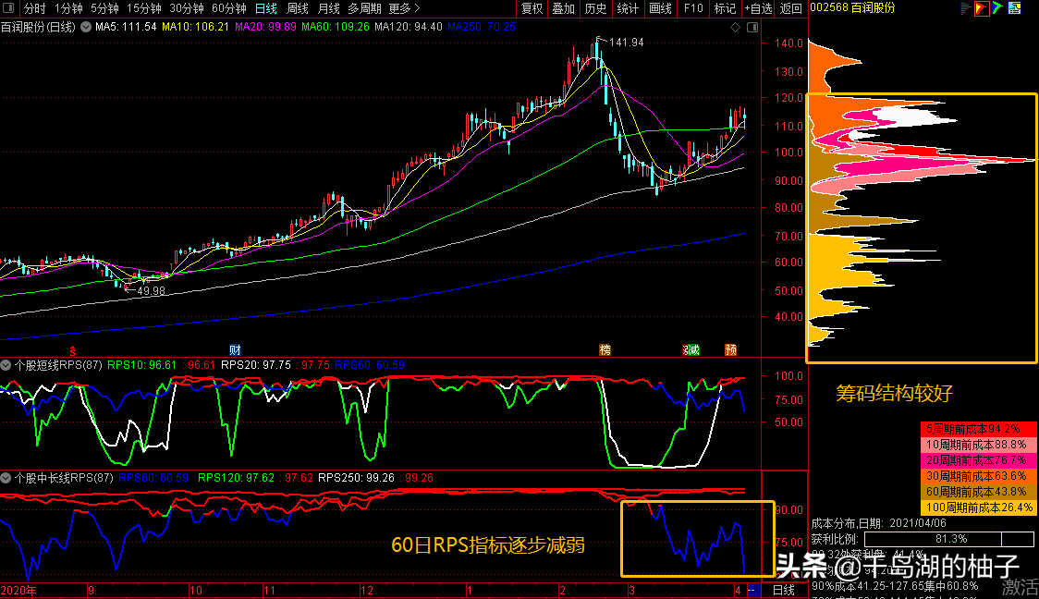Screen dimensions: 1039x599
Task: Switch to the 1分钟 period
Action: [68, 8]
